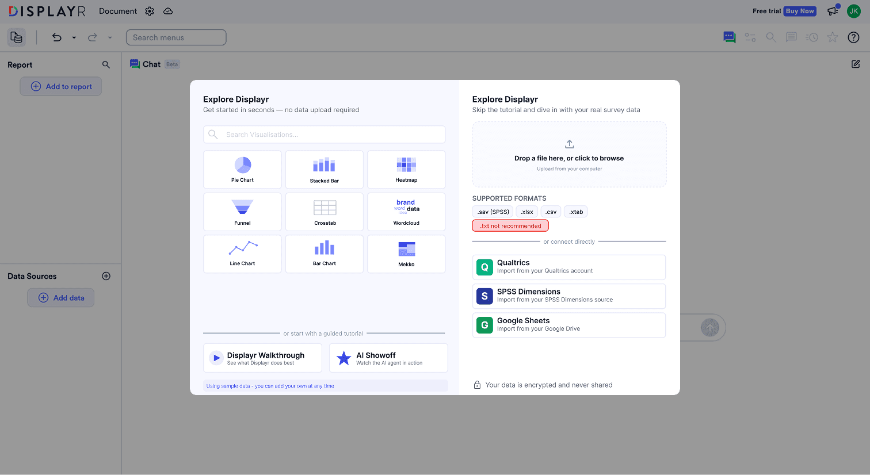The image size is (870, 475).
Task: Click the star icon on AI Showoff
Action: (x=344, y=358)
